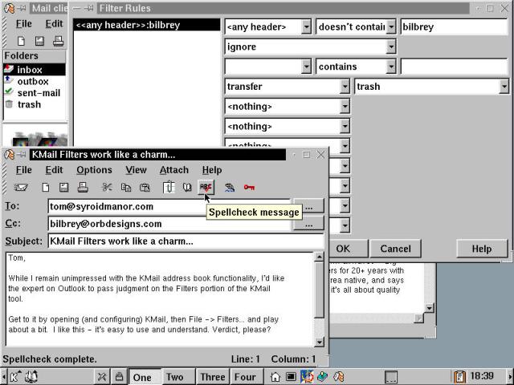Open the "ignore" operator dropdown

tap(391, 47)
